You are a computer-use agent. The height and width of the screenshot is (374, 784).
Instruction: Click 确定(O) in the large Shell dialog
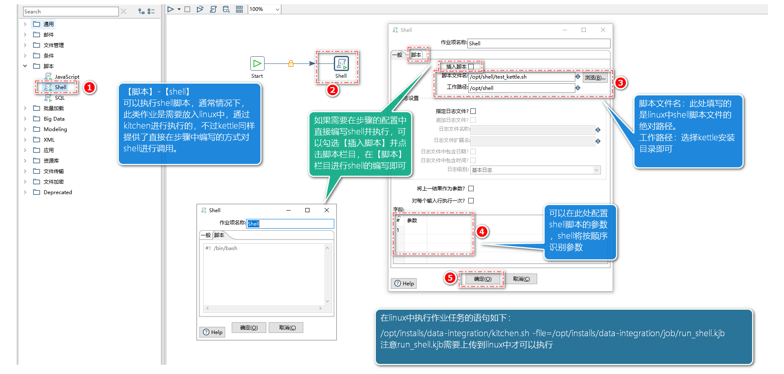[482, 279]
